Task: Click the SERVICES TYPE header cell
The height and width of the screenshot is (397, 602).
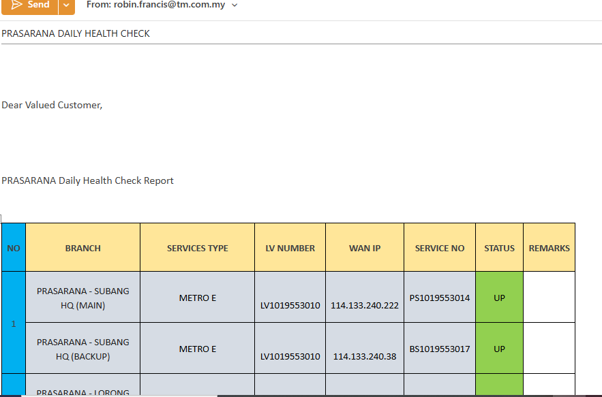Action: point(197,248)
